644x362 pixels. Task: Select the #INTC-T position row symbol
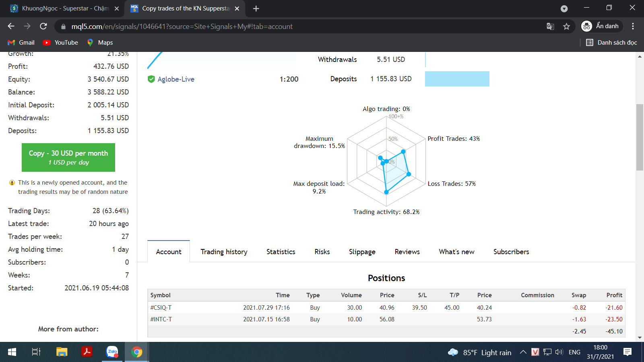[x=161, y=319]
